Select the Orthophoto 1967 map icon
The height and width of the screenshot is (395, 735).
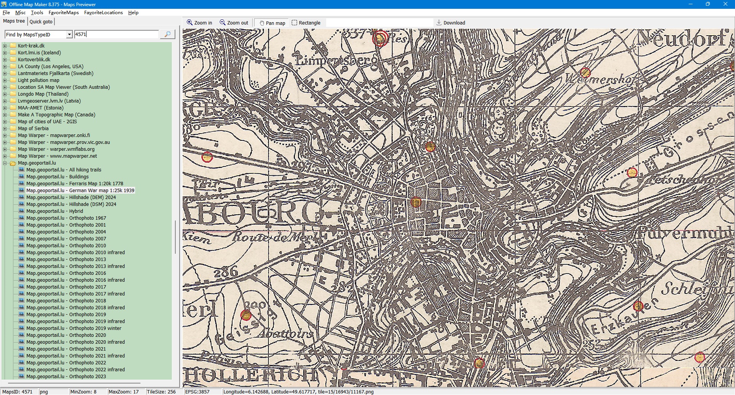click(21, 218)
